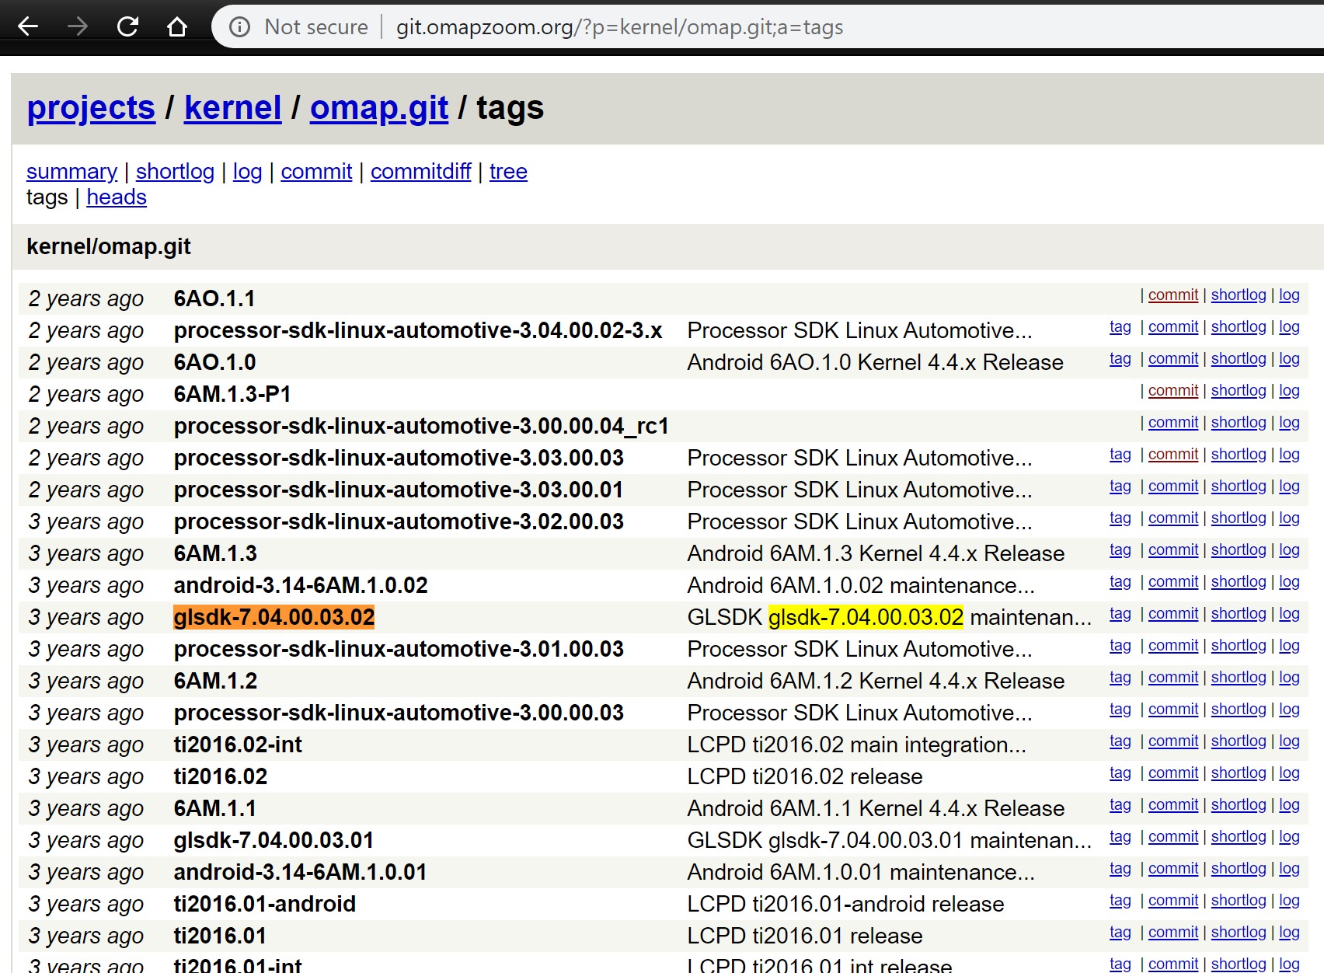Open the projects breadcrumb link
Image resolution: width=1324 pixels, height=973 pixels.
point(91,108)
